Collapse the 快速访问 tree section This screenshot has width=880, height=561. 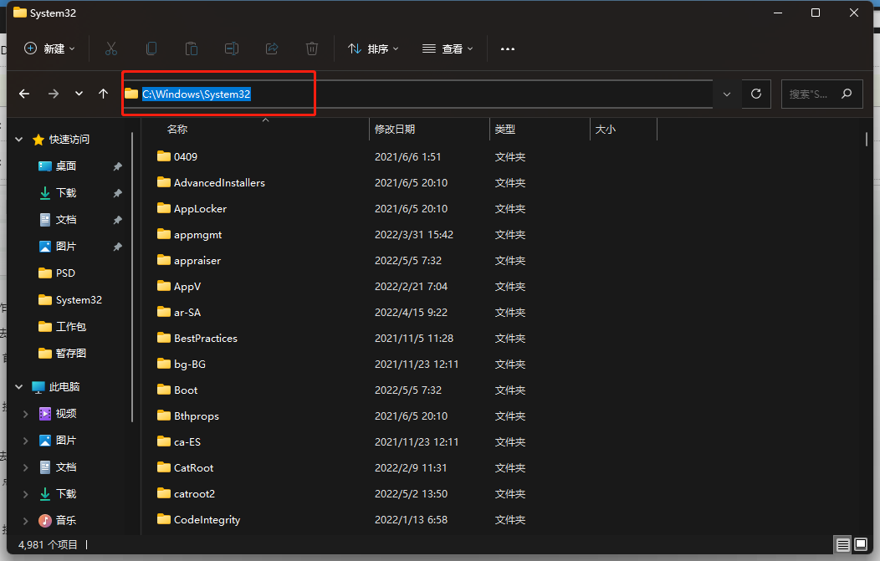pos(19,140)
